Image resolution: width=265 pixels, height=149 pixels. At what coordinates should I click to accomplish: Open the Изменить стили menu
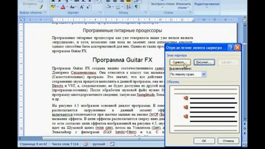coord(183,5)
